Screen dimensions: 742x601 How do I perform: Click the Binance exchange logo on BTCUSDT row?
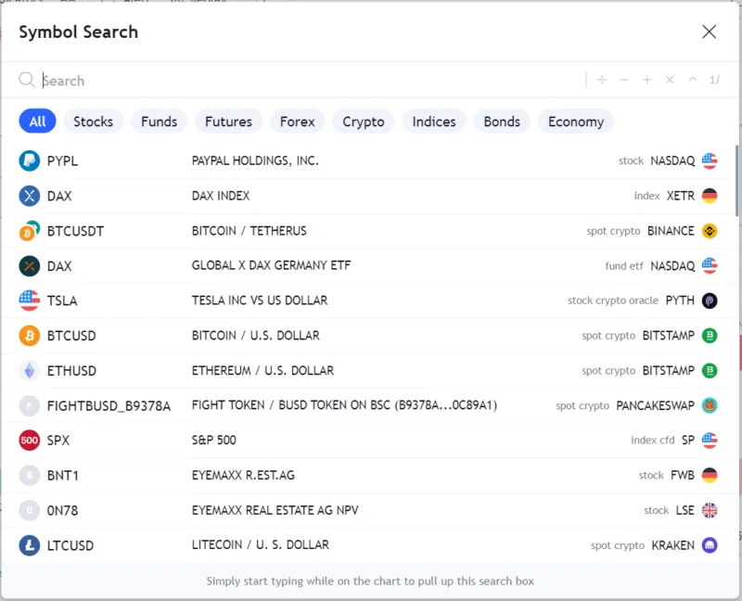[x=710, y=231]
